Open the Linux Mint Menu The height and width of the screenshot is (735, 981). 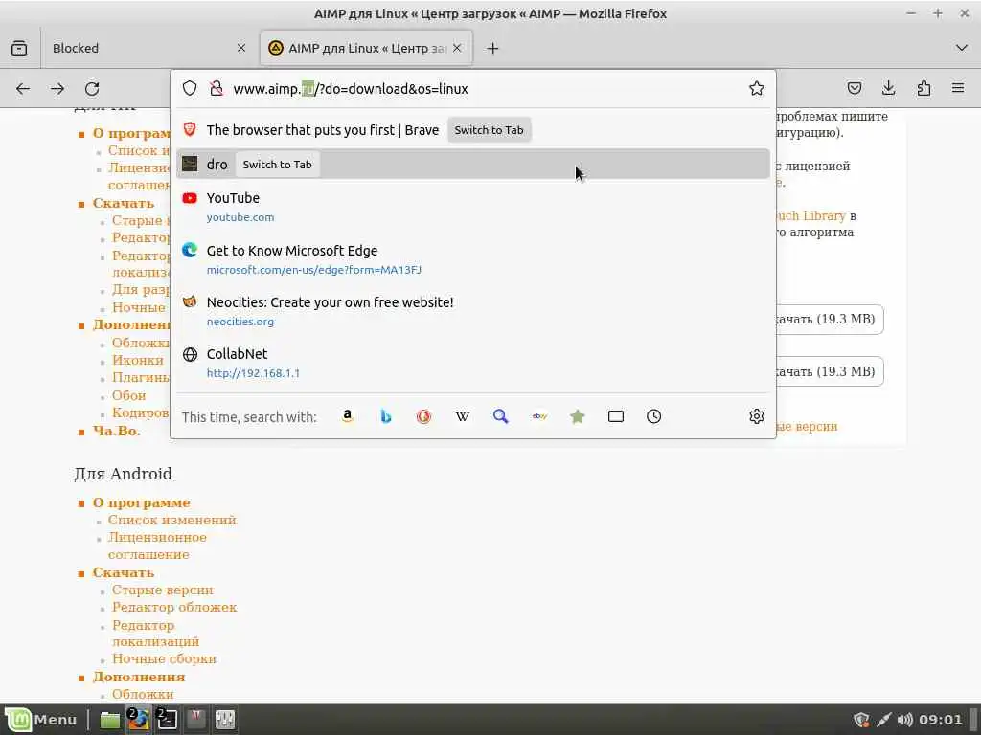[41, 720]
